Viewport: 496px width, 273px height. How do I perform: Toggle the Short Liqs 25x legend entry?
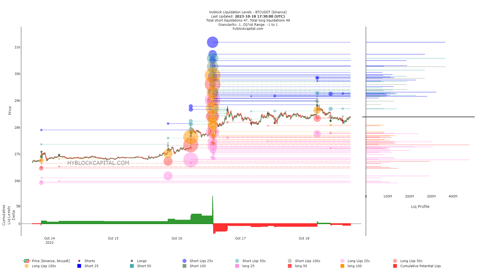tap(198, 261)
